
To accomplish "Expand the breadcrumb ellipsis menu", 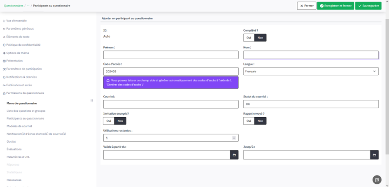I will pos(28,6).
